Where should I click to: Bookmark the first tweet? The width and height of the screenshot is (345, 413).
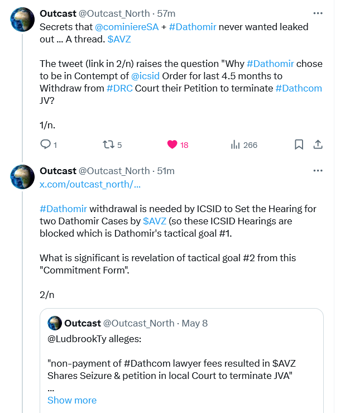[299, 145]
